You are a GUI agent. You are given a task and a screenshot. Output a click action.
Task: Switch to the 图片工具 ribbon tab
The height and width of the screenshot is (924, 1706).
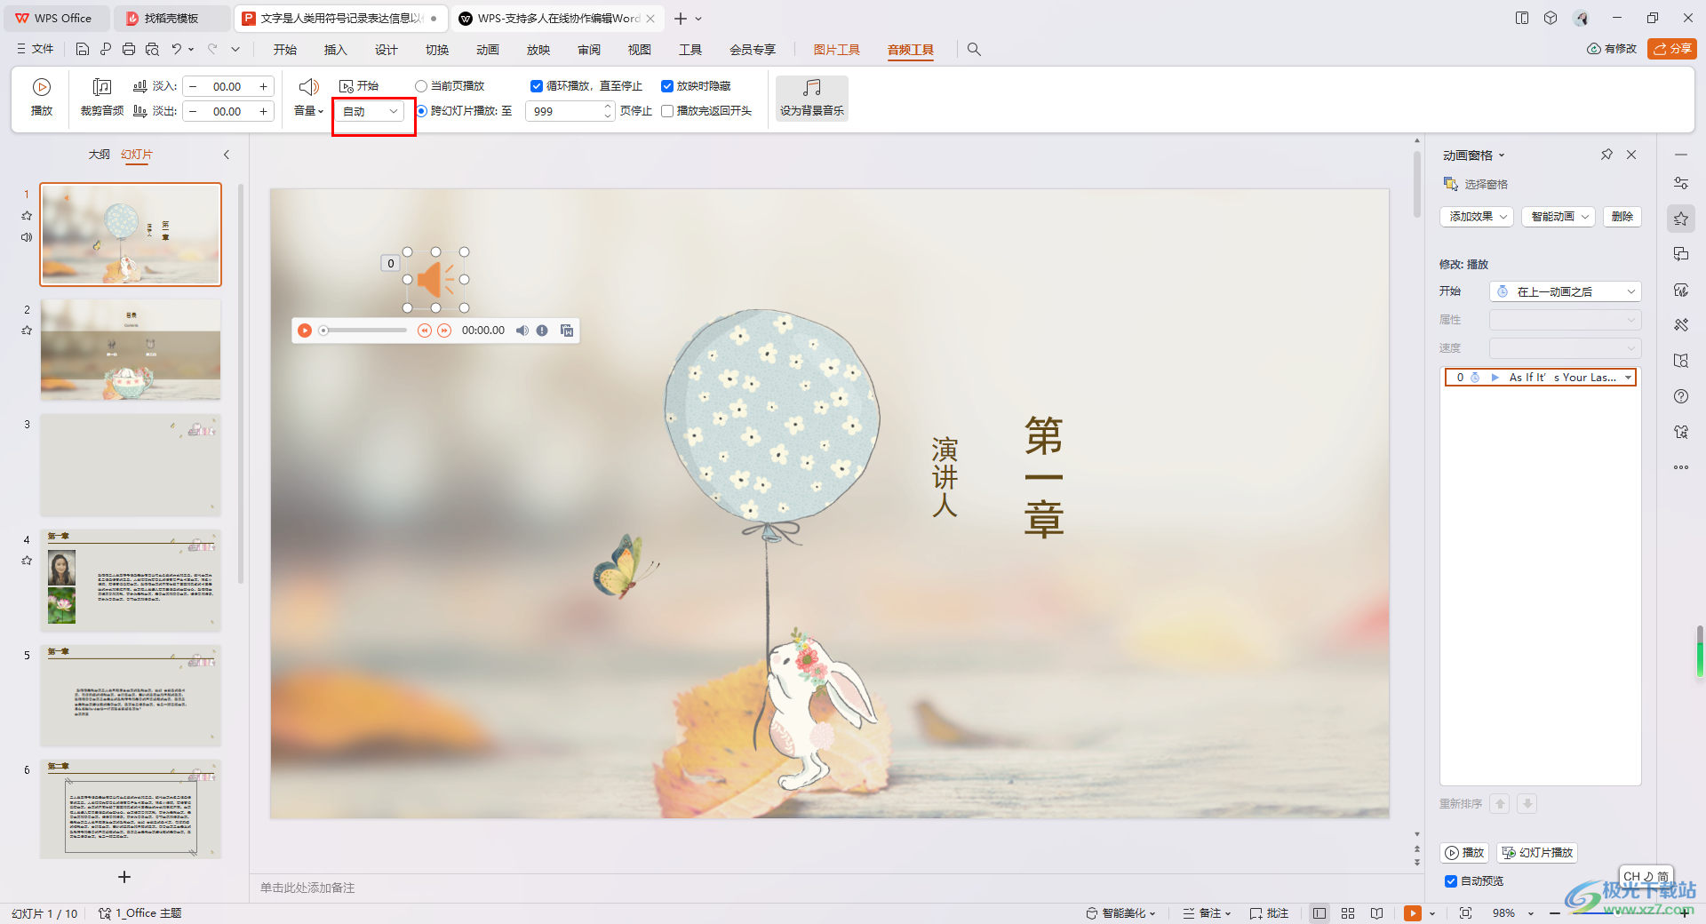pos(836,50)
